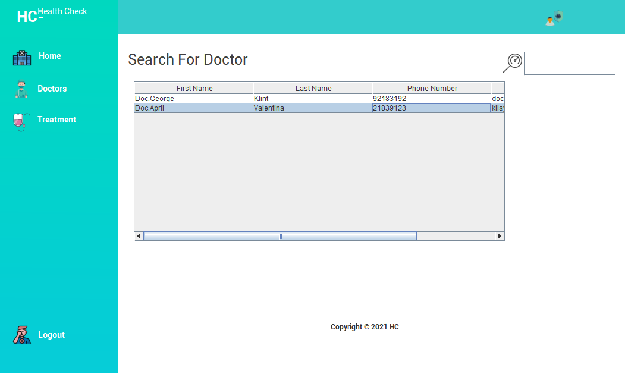Viewport: 625px width, 374px height.
Task: Click the HC Health Check logo
Action: coord(52,15)
